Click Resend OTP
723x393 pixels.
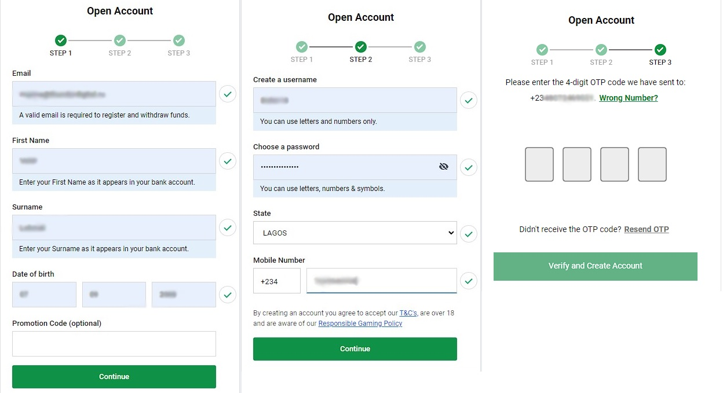click(x=647, y=229)
